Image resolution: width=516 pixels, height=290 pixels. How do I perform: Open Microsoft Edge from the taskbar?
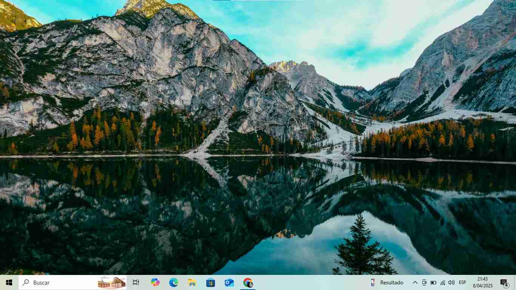[173, 282]
